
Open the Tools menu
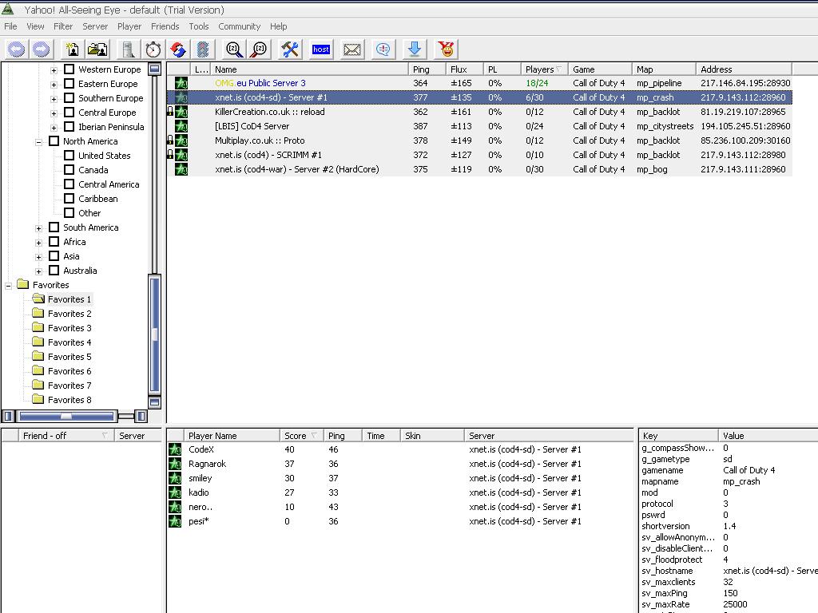[x=199, y=26]
